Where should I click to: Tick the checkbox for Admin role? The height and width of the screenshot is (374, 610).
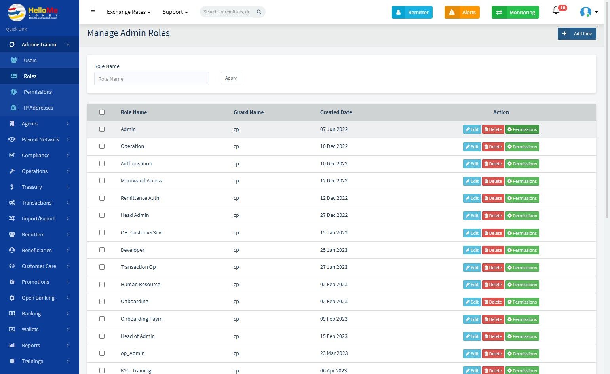(x=102, y=129)
